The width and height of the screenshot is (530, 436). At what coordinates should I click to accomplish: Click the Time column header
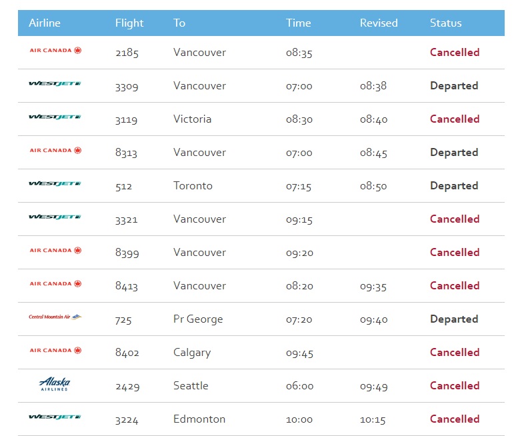[299, 23]
